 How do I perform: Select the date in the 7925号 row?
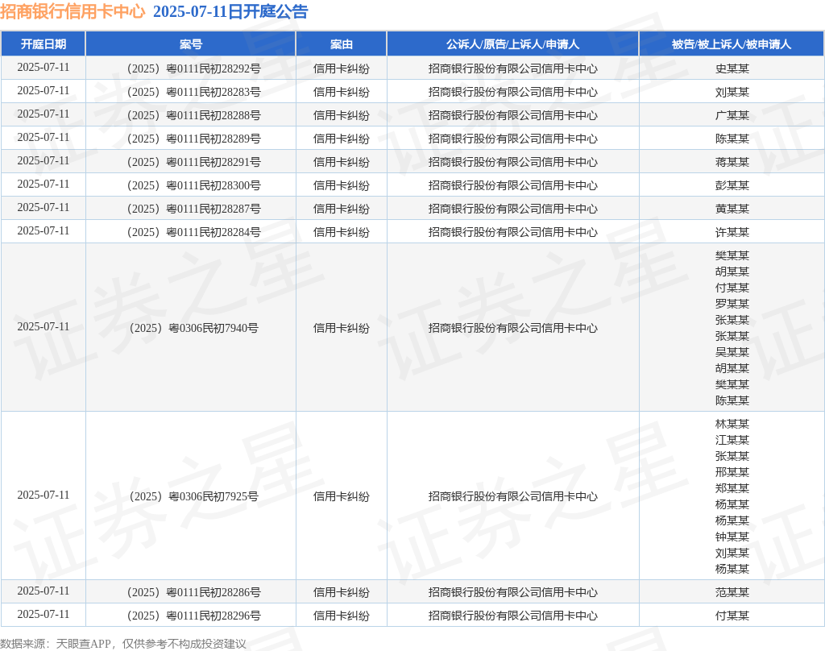pos(44,496)
